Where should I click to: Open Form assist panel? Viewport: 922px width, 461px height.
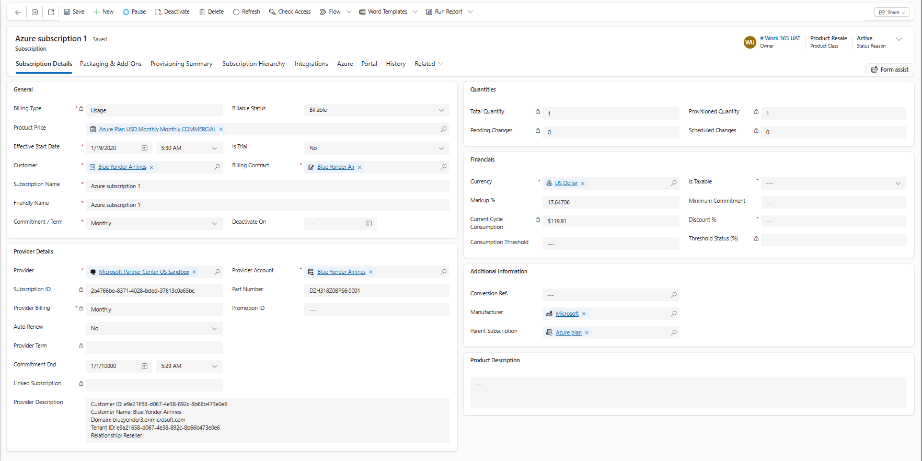[x=890, y=70]
